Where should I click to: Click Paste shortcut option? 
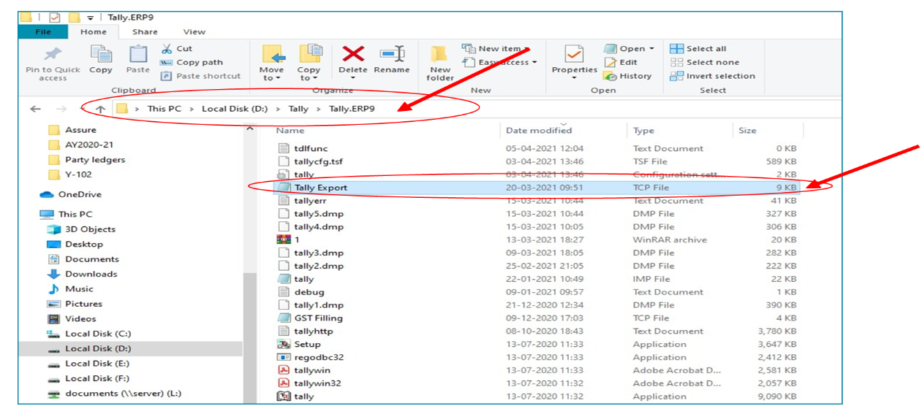click(200, 76)
